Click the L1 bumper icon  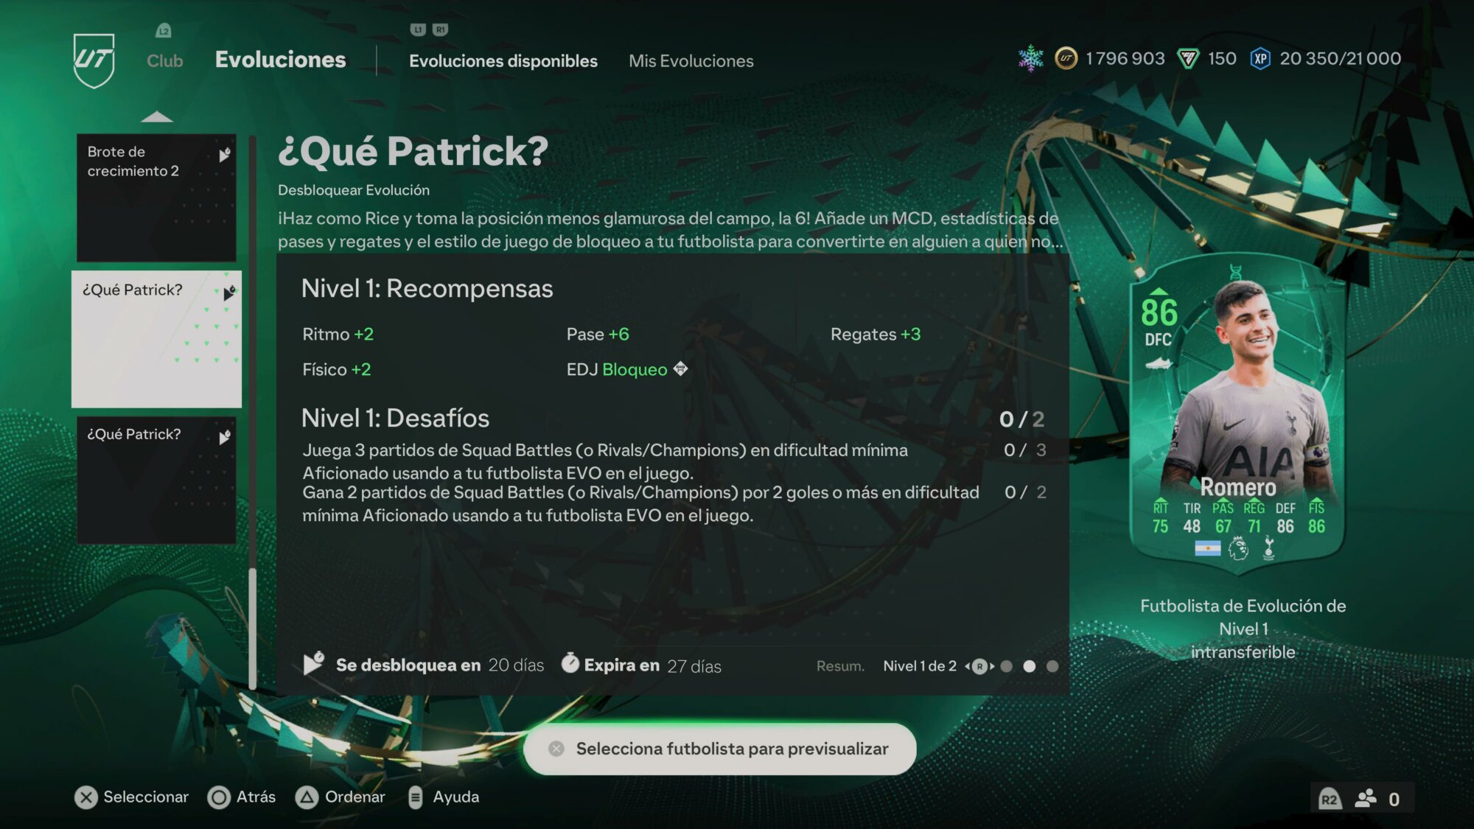[x=419, y=29]
